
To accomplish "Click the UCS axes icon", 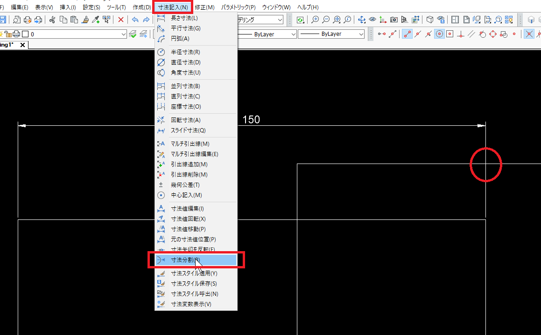I will (383, 20).
